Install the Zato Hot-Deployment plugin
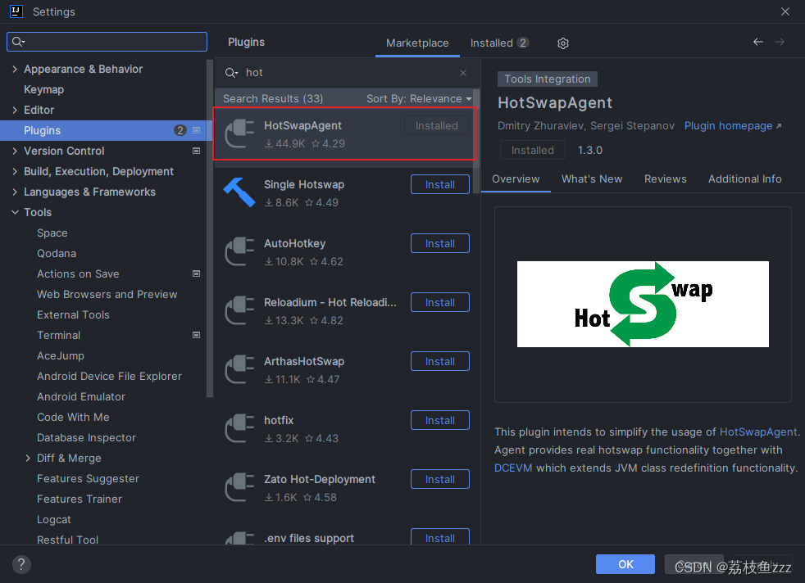 (x=440, y=480)
